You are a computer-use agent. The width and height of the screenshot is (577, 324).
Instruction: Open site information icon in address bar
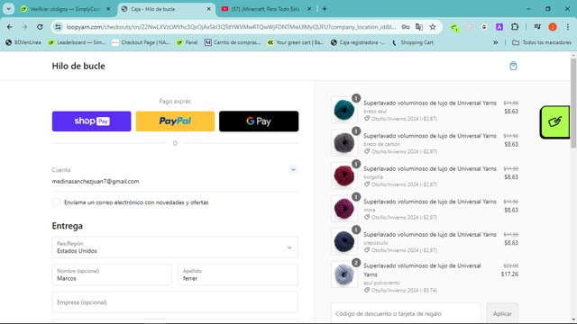click(58, 27)
